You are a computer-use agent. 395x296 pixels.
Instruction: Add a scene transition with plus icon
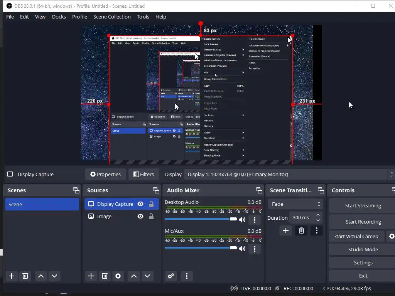click(x=286, y=230)
